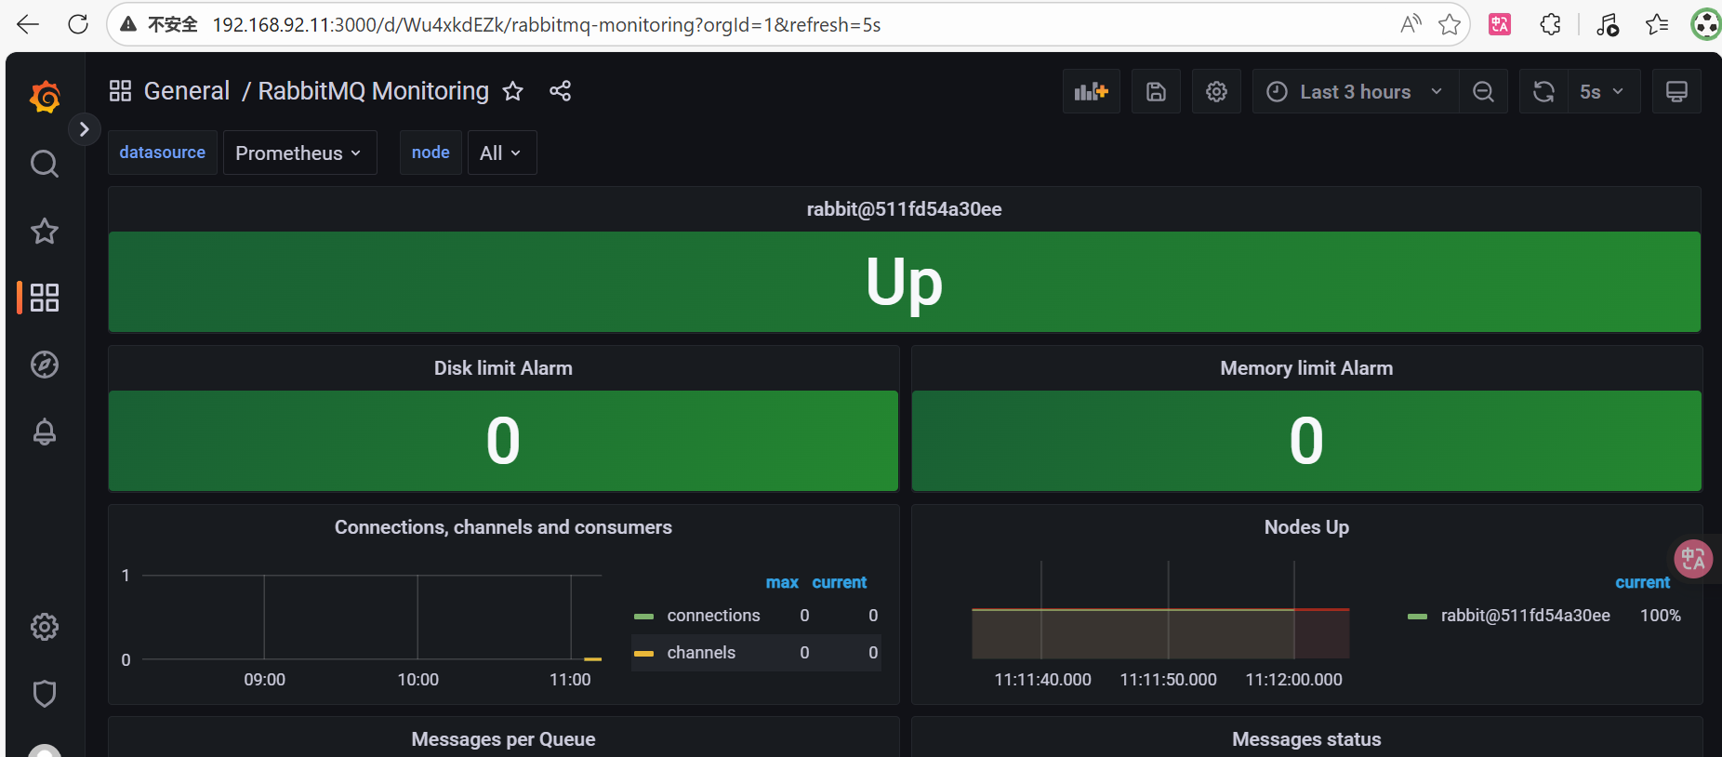1722x757 pixels.
Task: Share the dashboard via share icon
Action: [x=560, y=91]
